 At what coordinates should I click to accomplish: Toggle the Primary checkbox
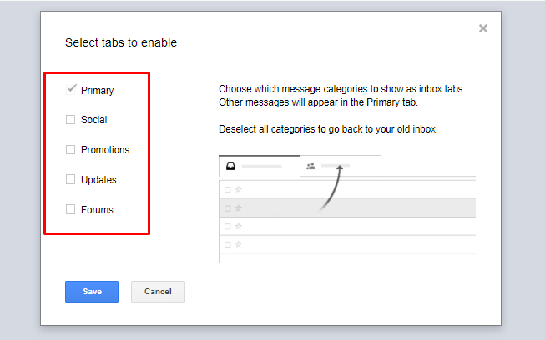click(71, 89)
